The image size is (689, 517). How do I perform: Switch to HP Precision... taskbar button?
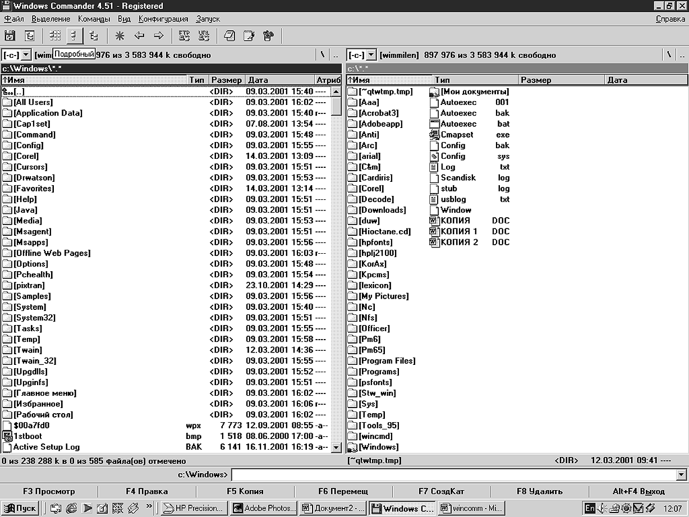(x=195, y=508)
